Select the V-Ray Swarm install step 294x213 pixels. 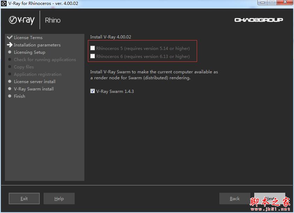click(x=34, y=89)
